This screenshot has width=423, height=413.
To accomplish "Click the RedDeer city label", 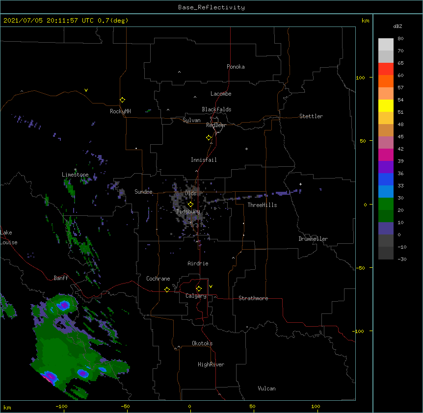I will [216, 125].
